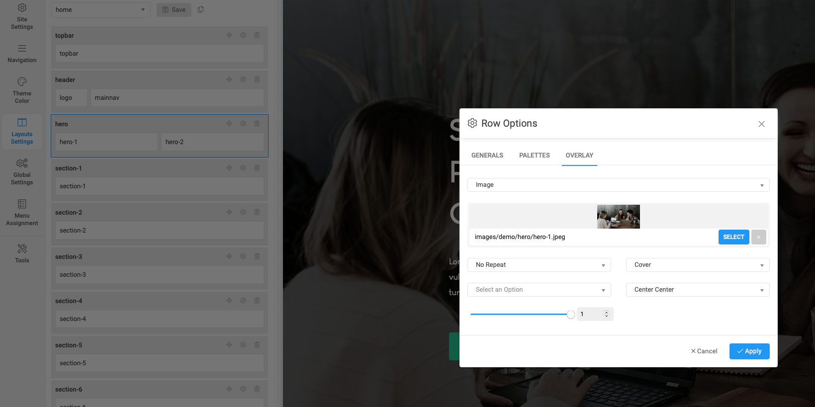Open Theme Color settings
This screenshot has width=815, height=407.
pyautogui.click(x=22, y=90)
